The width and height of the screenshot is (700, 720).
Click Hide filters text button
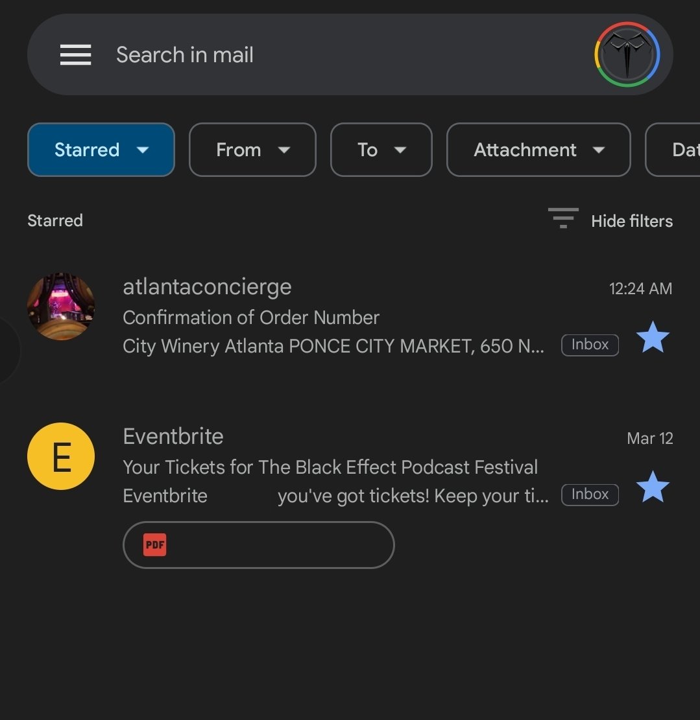coord(631,221)
